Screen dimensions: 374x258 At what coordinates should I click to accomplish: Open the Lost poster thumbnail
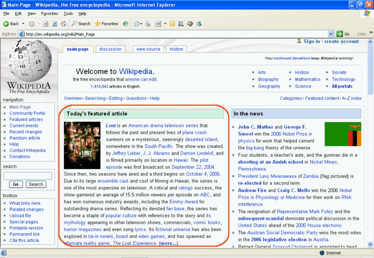click(82, 145)
